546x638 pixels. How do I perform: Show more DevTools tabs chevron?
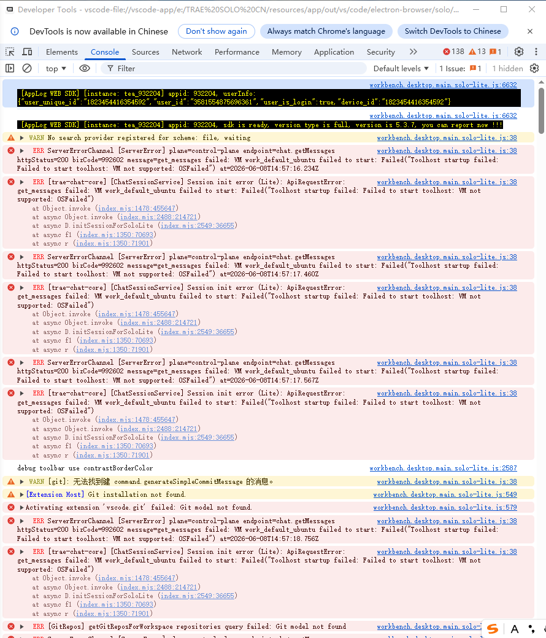click(413, 52)
